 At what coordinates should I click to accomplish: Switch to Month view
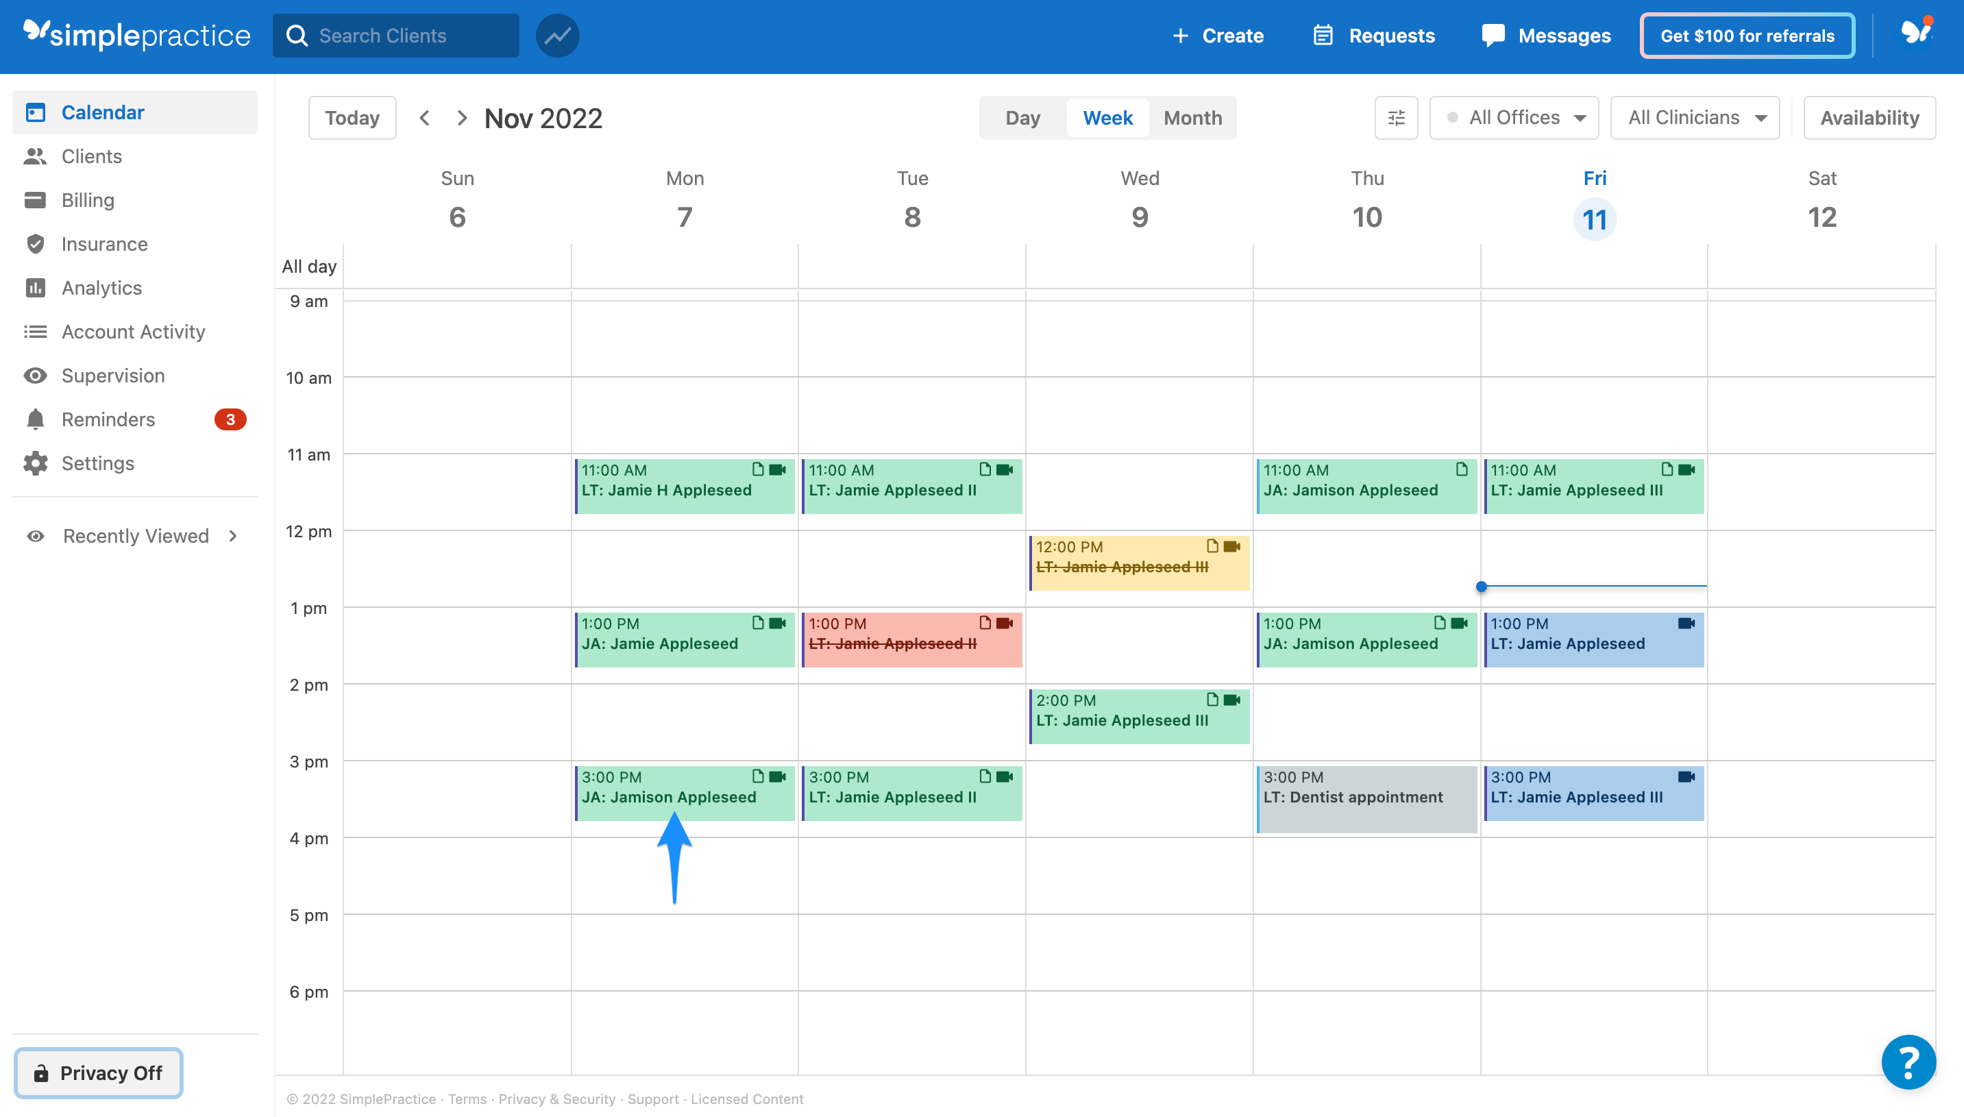pos(1192,117)
